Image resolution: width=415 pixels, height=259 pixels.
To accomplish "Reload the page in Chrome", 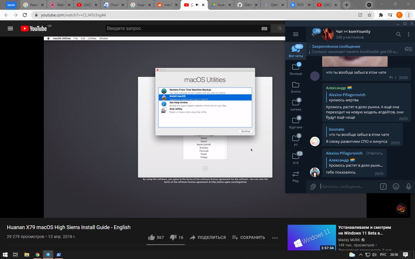I will [25, 15].
